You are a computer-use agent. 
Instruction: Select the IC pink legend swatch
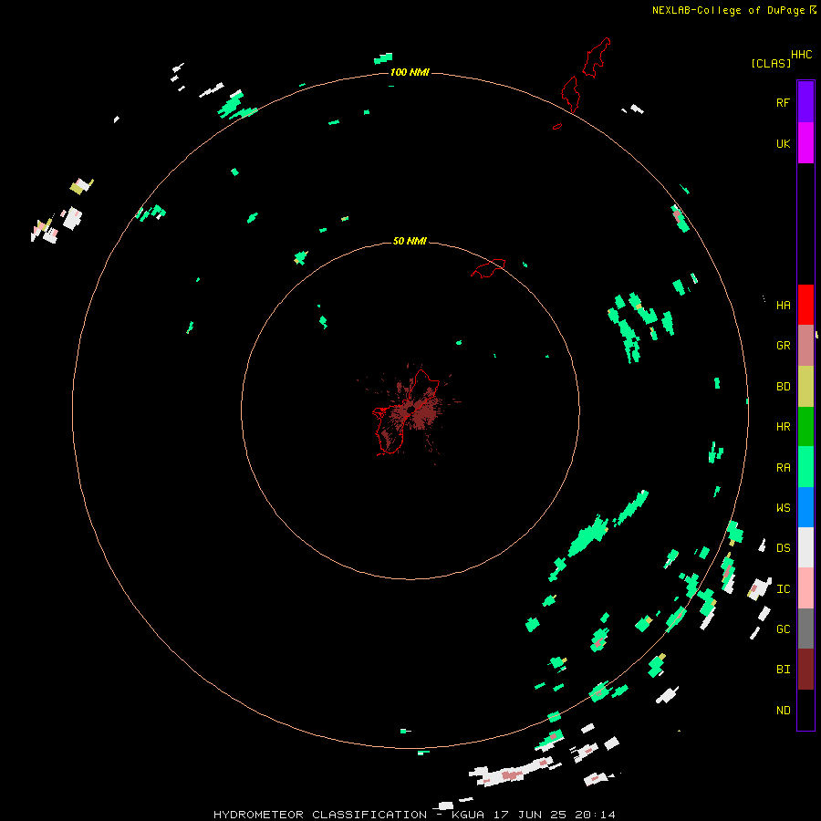[805, 588]
